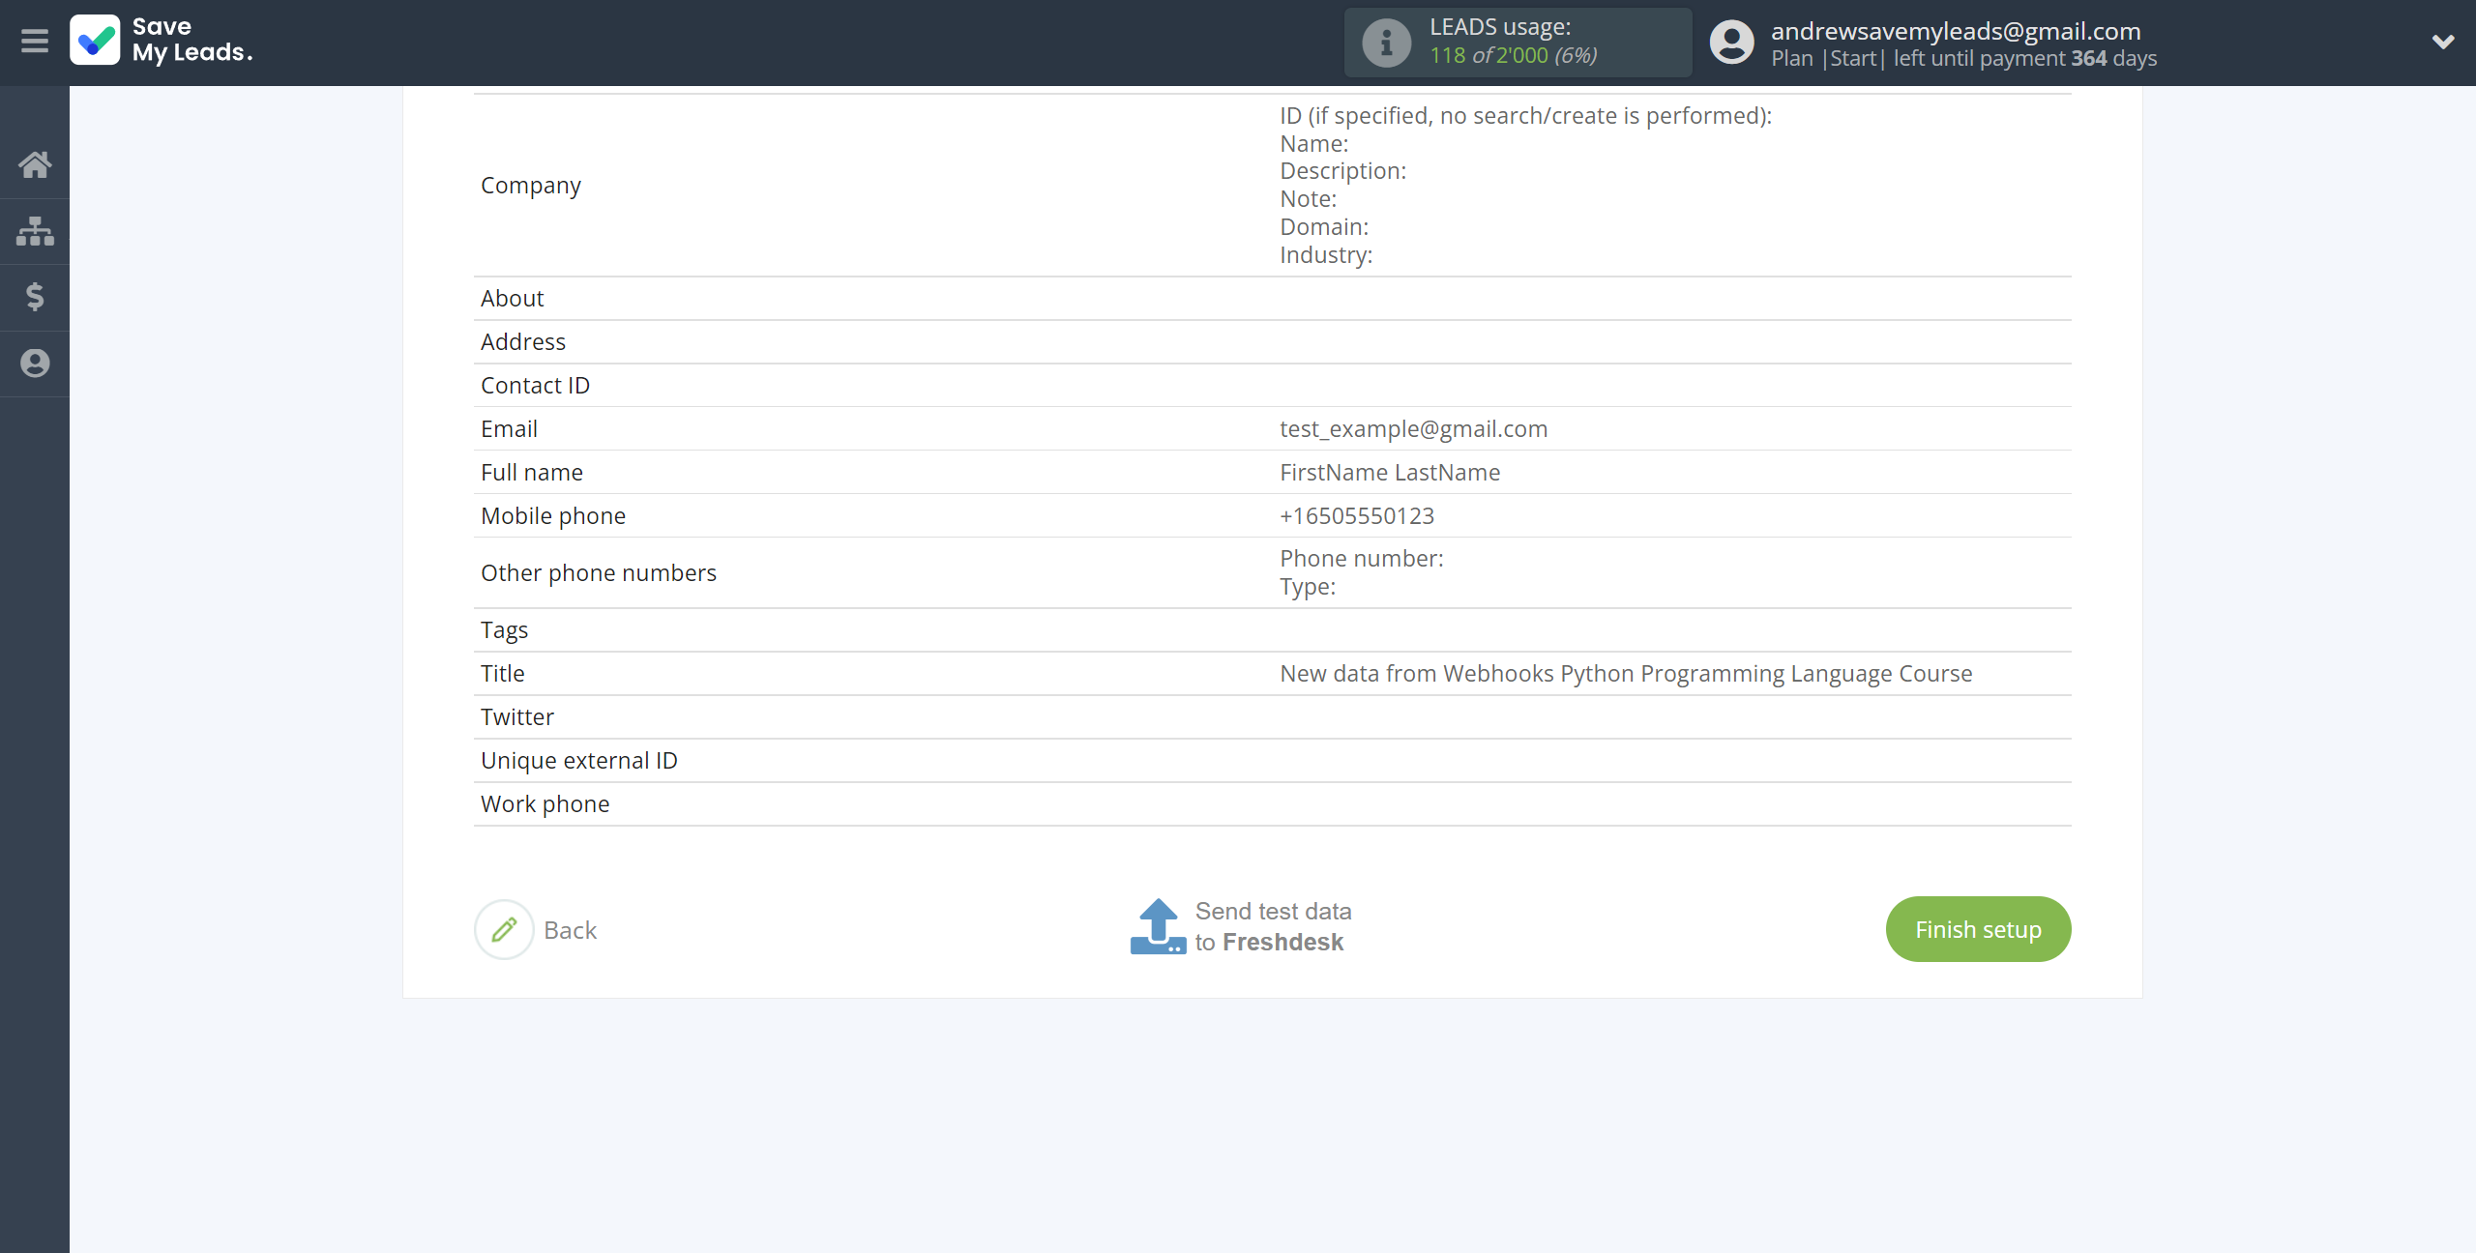Click the Back link
The height and width of the screenshot is (1253, 2476).
[x=571, y=930]
